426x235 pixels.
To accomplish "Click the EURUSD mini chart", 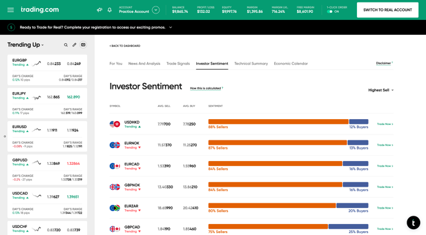I will [x=37, y=130].
